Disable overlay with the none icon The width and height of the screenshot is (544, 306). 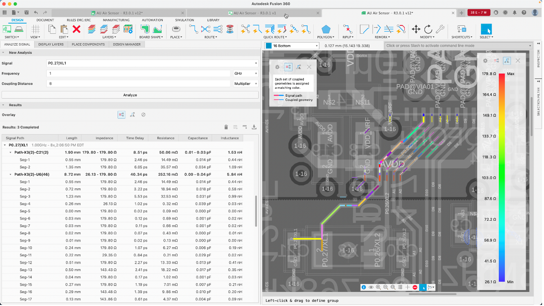[x=143, y=115]
